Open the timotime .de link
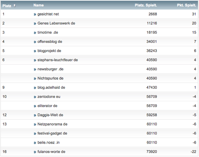Screen dimensions: 199x157 point(48,33)
